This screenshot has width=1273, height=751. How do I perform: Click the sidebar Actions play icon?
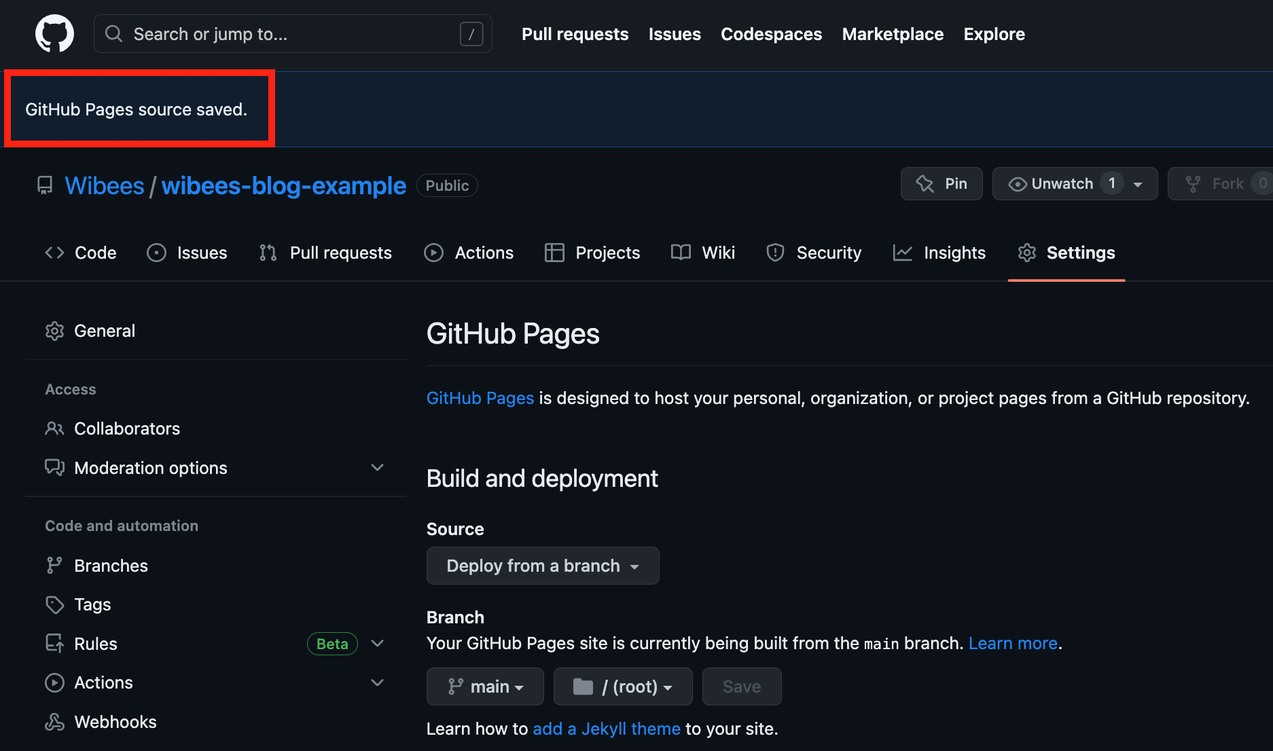click(54, 682)
